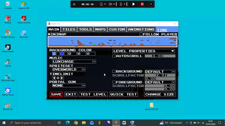Switch to the TILES tab
225x126 pixels.
click(69, 29)
